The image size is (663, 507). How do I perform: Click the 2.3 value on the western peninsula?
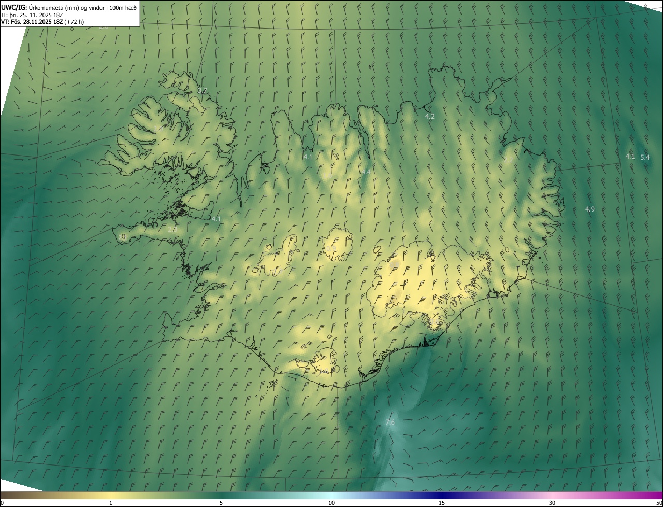point(172,229)
